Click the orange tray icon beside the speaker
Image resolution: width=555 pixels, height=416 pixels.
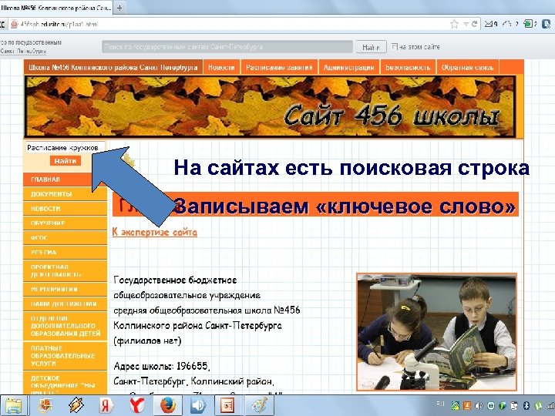[x=467, y=406]
